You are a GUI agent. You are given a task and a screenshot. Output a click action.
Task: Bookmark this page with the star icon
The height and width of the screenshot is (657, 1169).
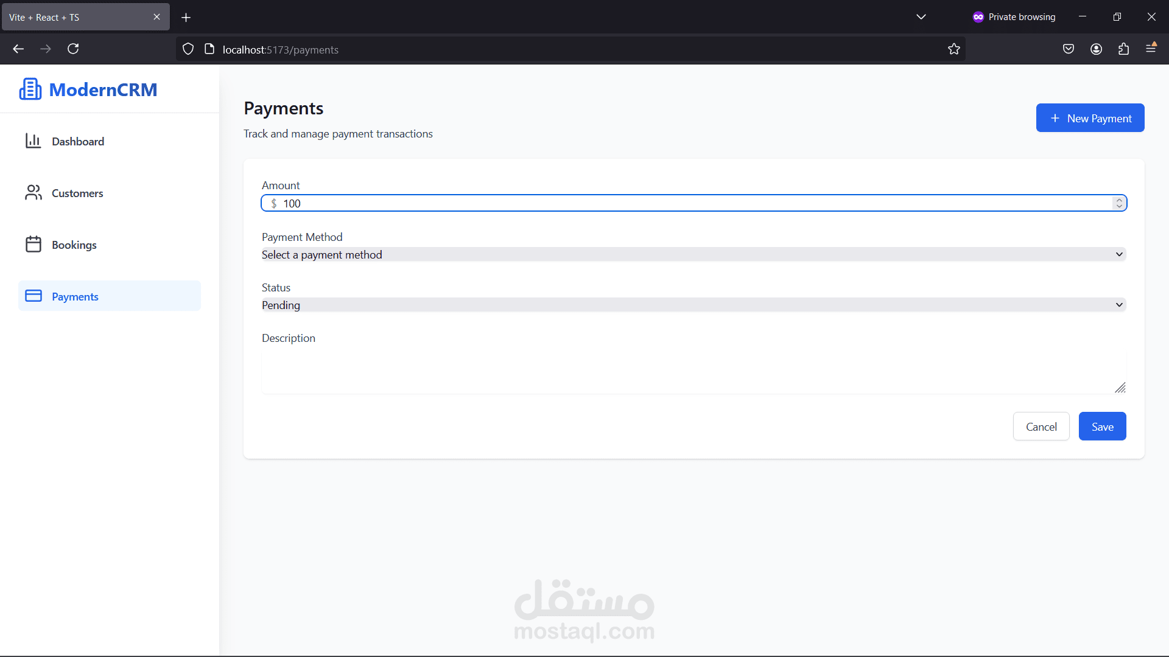pos(953,49)
